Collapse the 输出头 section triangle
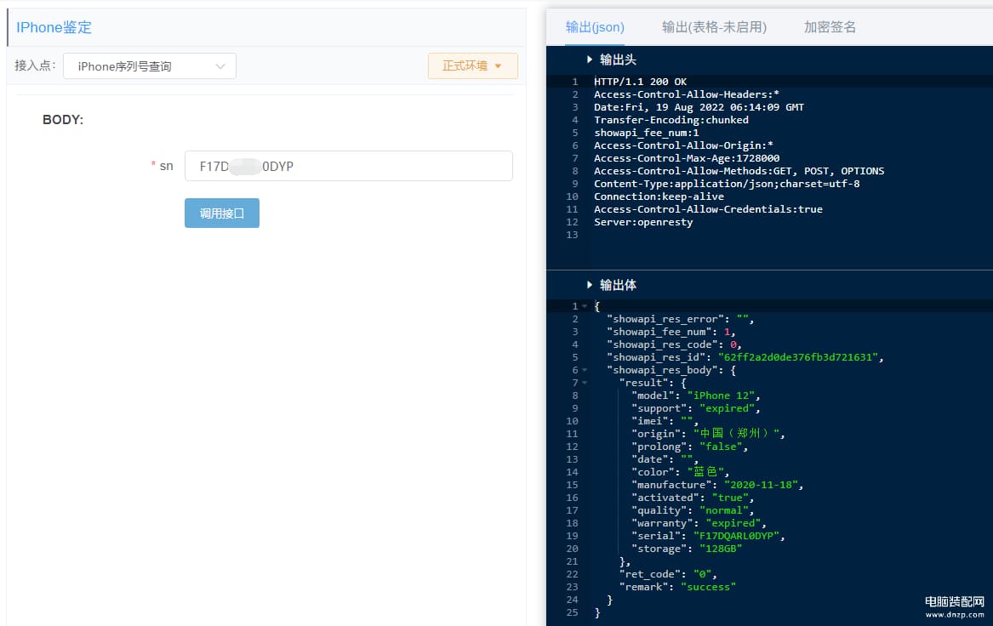Screen dimensions: 993x626 pyautogui.click(x=589, y=60)
